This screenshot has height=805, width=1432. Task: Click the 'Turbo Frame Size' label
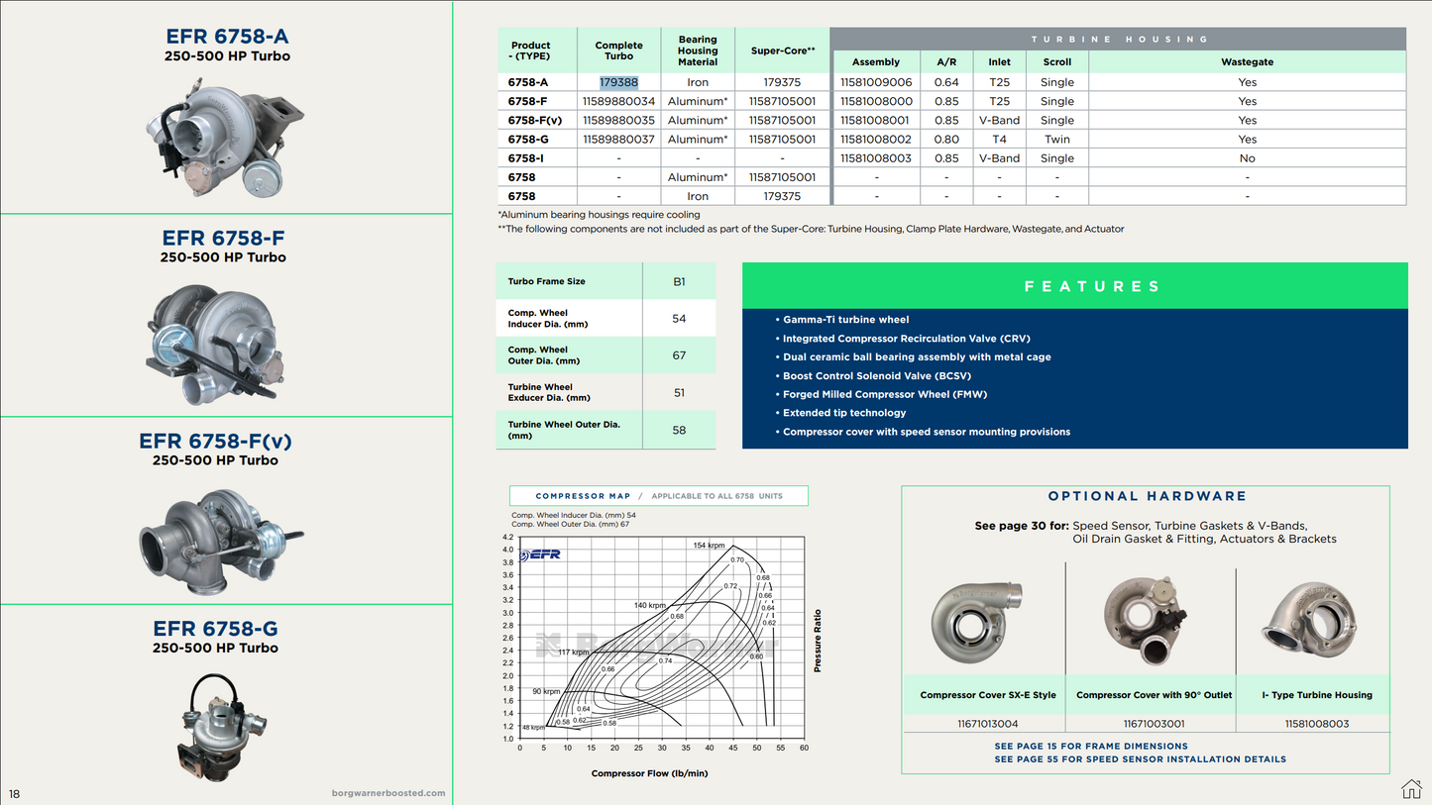[x=546, y=281]
